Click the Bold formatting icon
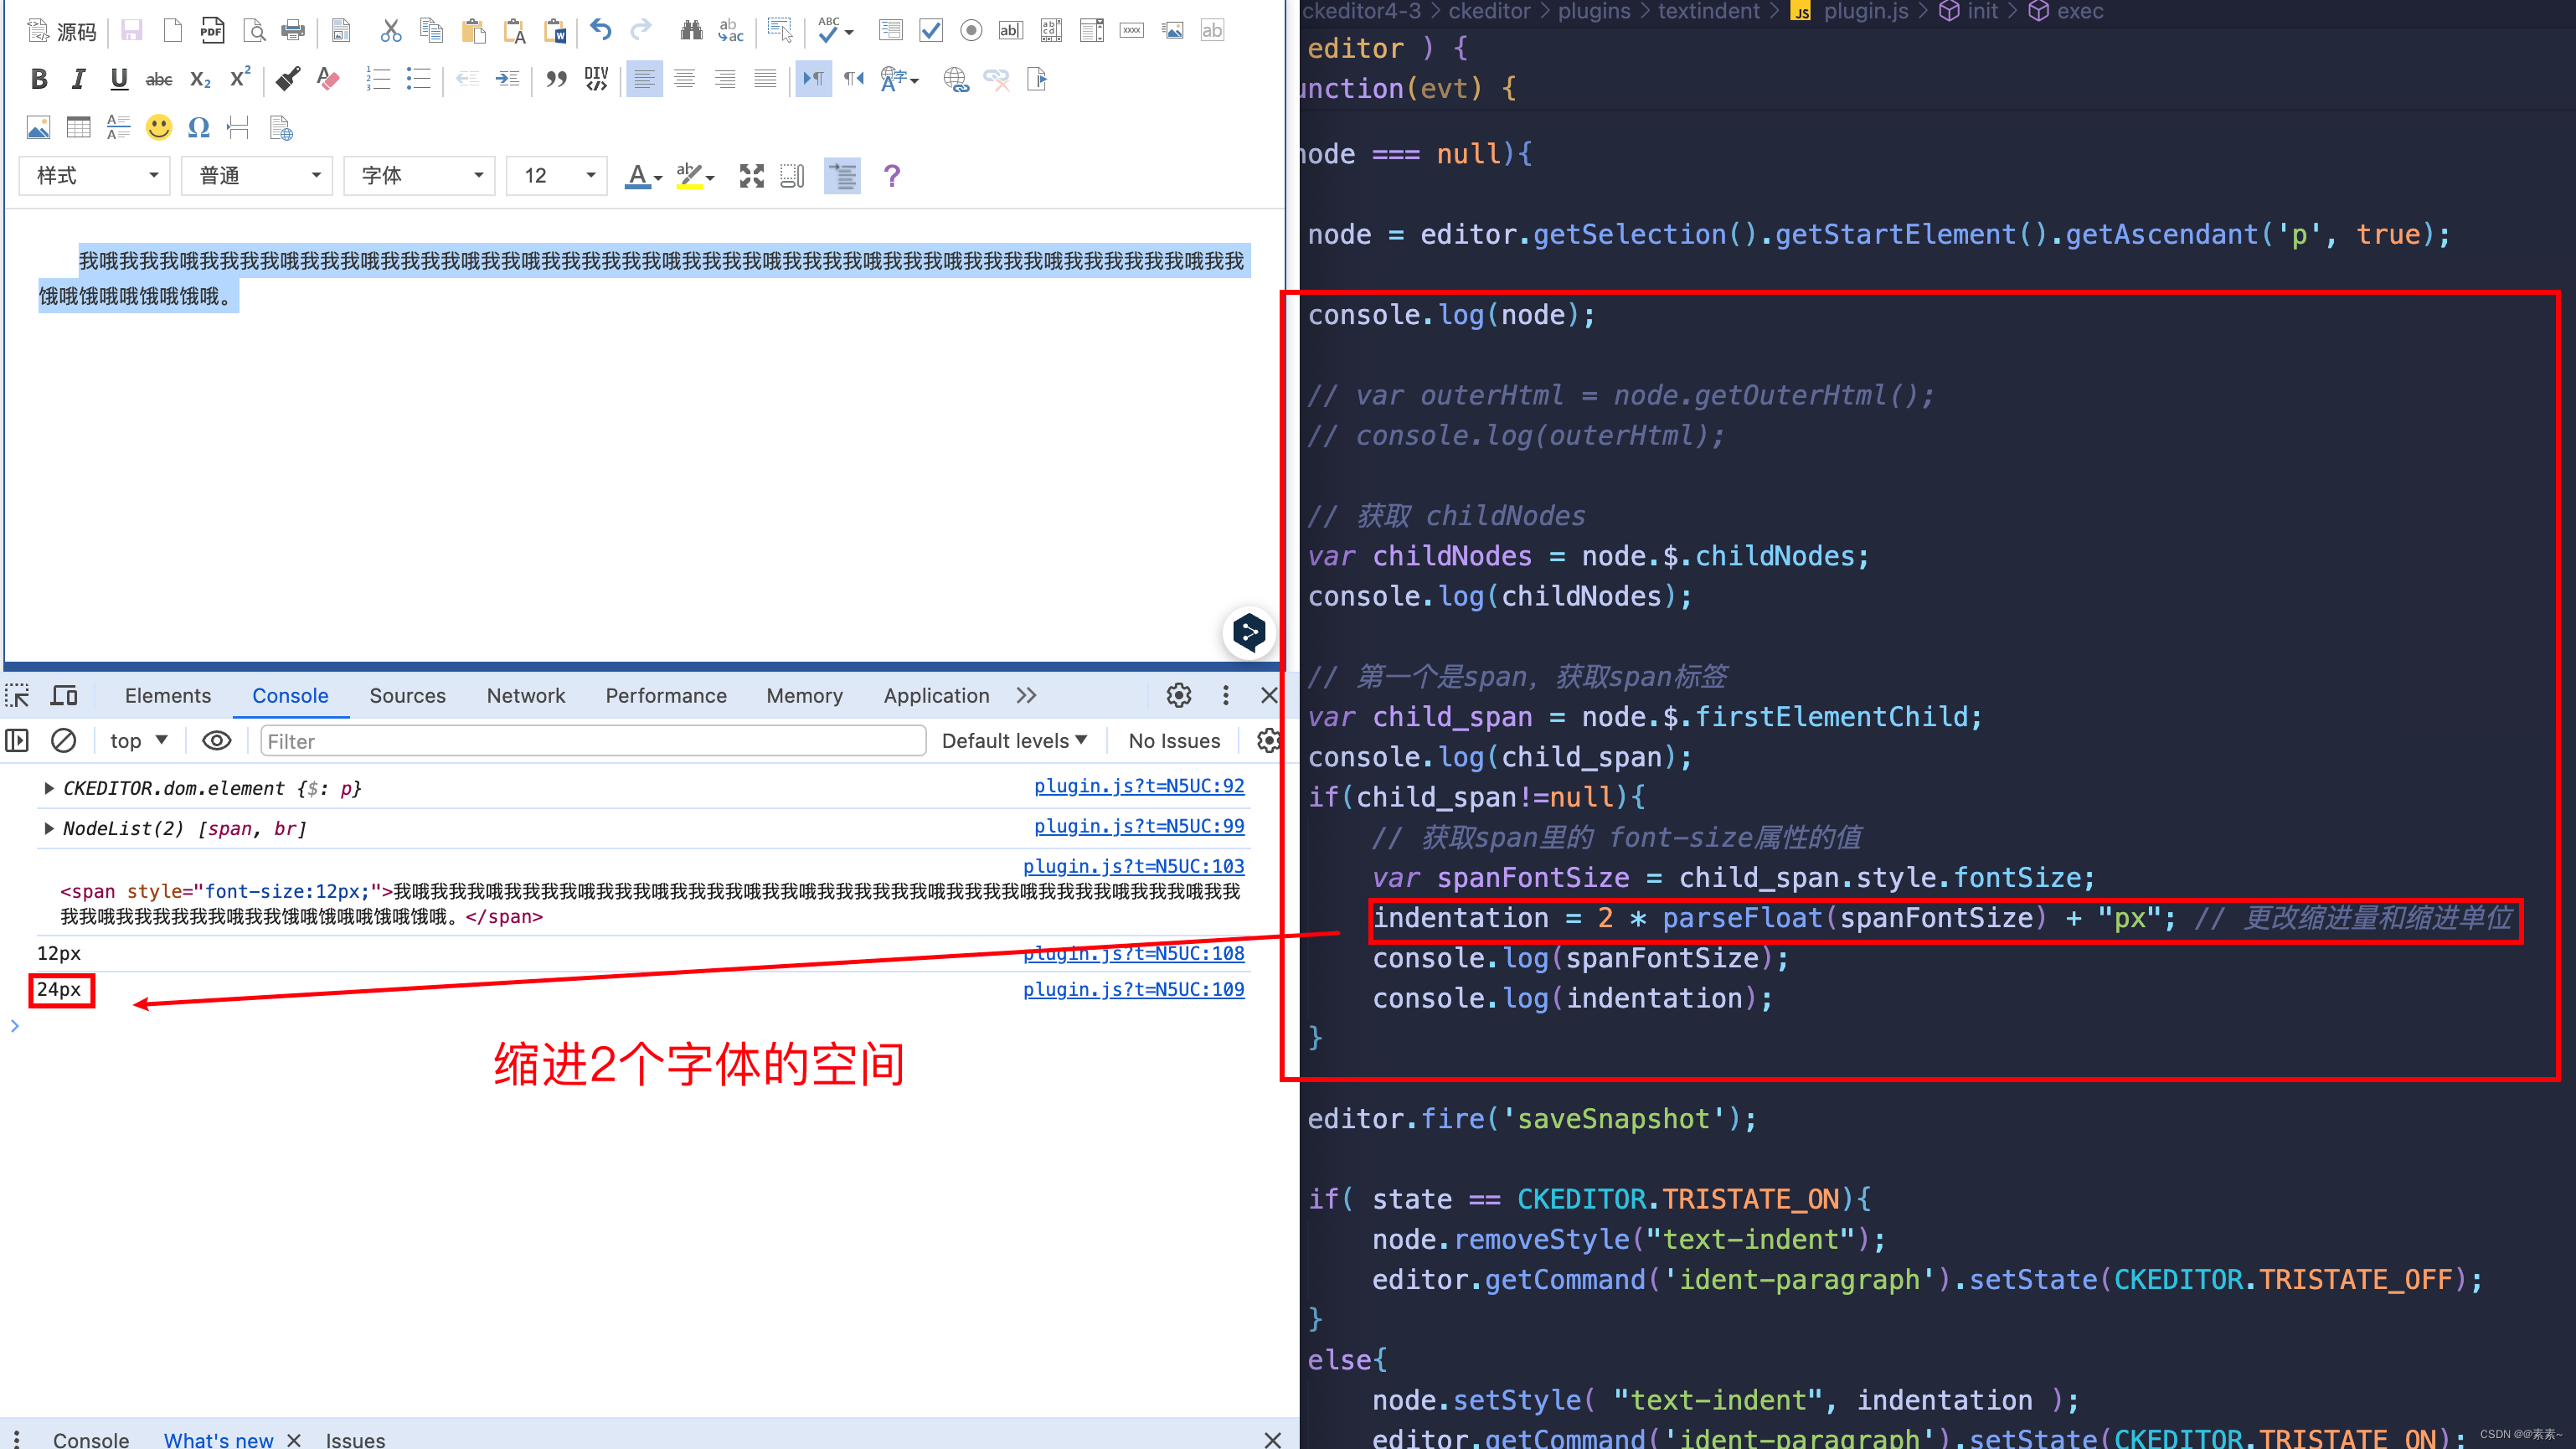Image resolution: width=2576 pixels, height=1449 pixels. (x=39, y=79)
